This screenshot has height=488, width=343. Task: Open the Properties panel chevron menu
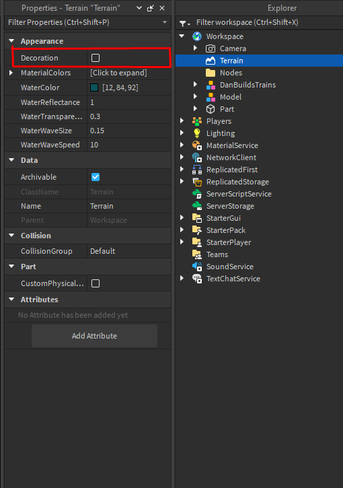click(139, 8)
